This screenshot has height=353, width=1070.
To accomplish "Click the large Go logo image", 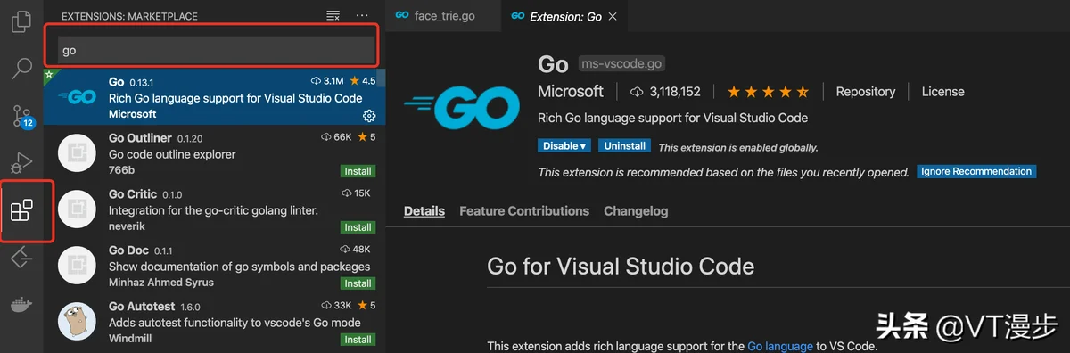I will pyautogui.click(x=461, y=108).
